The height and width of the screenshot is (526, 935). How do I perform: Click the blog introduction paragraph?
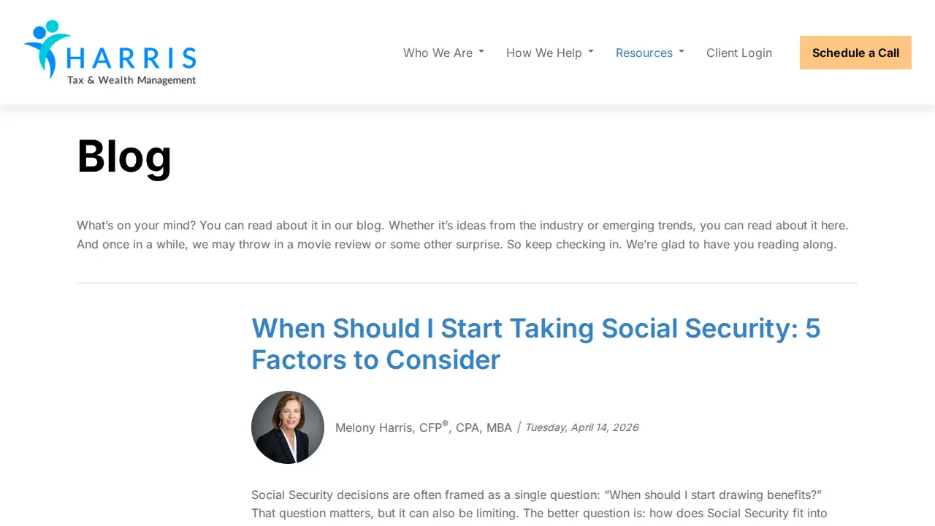(463, 235)
